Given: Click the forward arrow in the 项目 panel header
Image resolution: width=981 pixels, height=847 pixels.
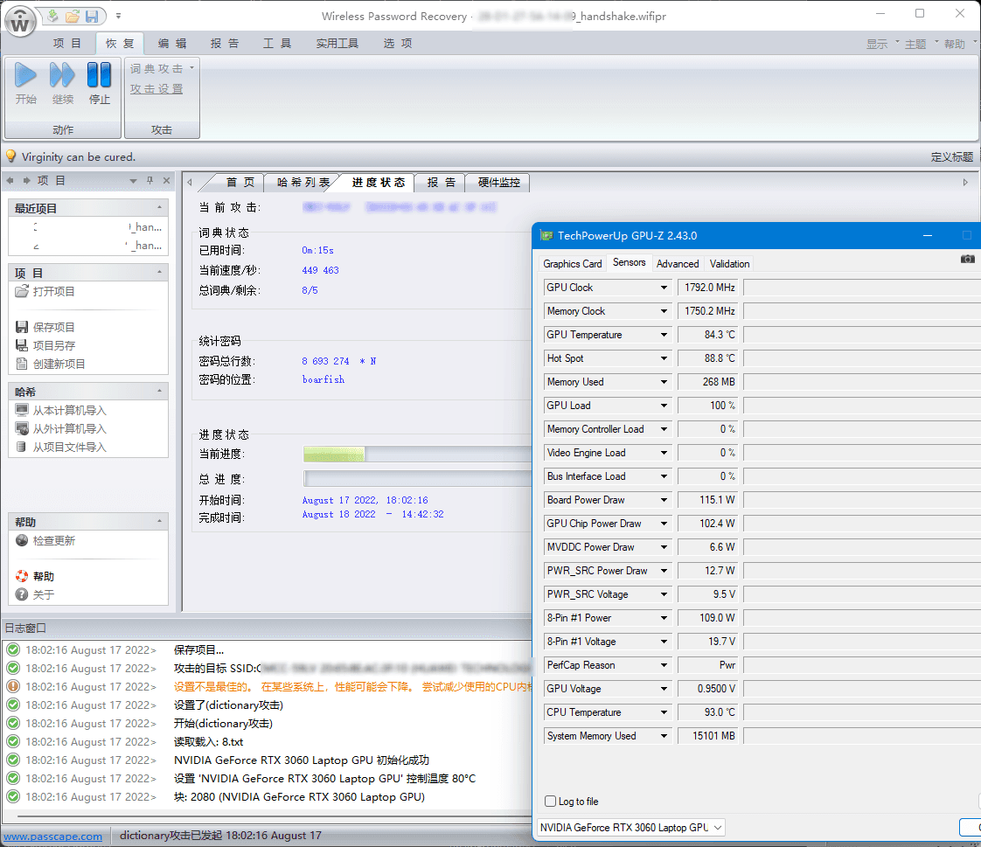Looking at the screenshot, I should click(x=26, y=180).
